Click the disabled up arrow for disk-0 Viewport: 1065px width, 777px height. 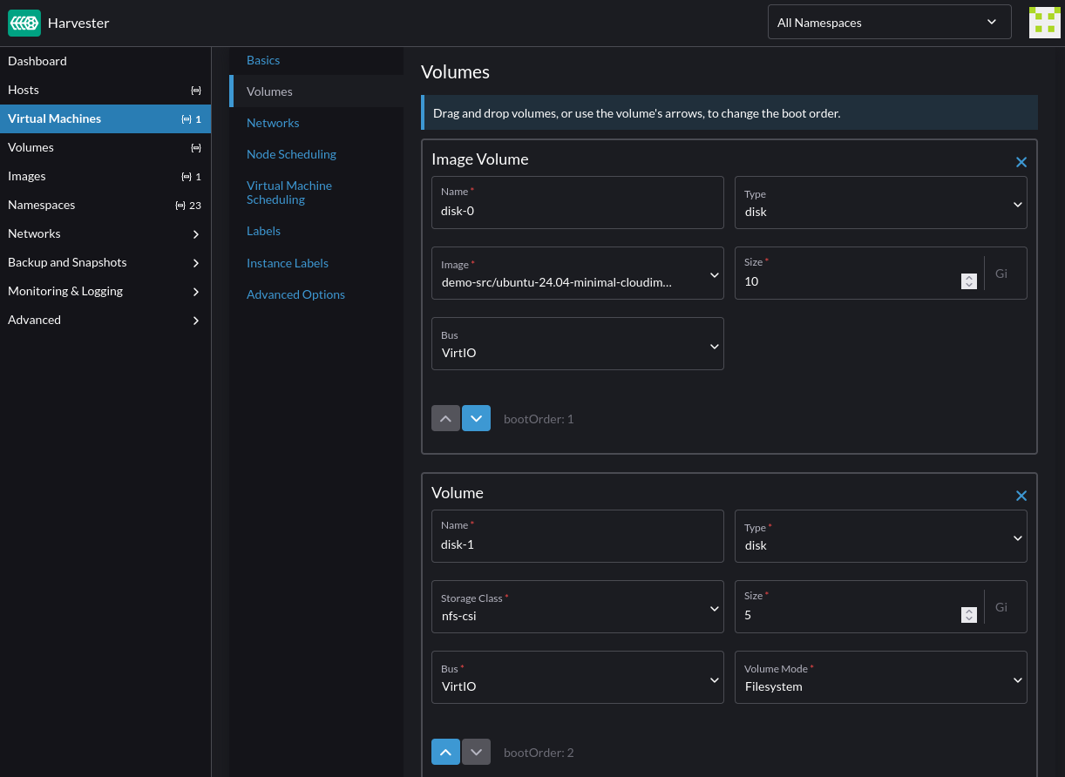(445, 418)
